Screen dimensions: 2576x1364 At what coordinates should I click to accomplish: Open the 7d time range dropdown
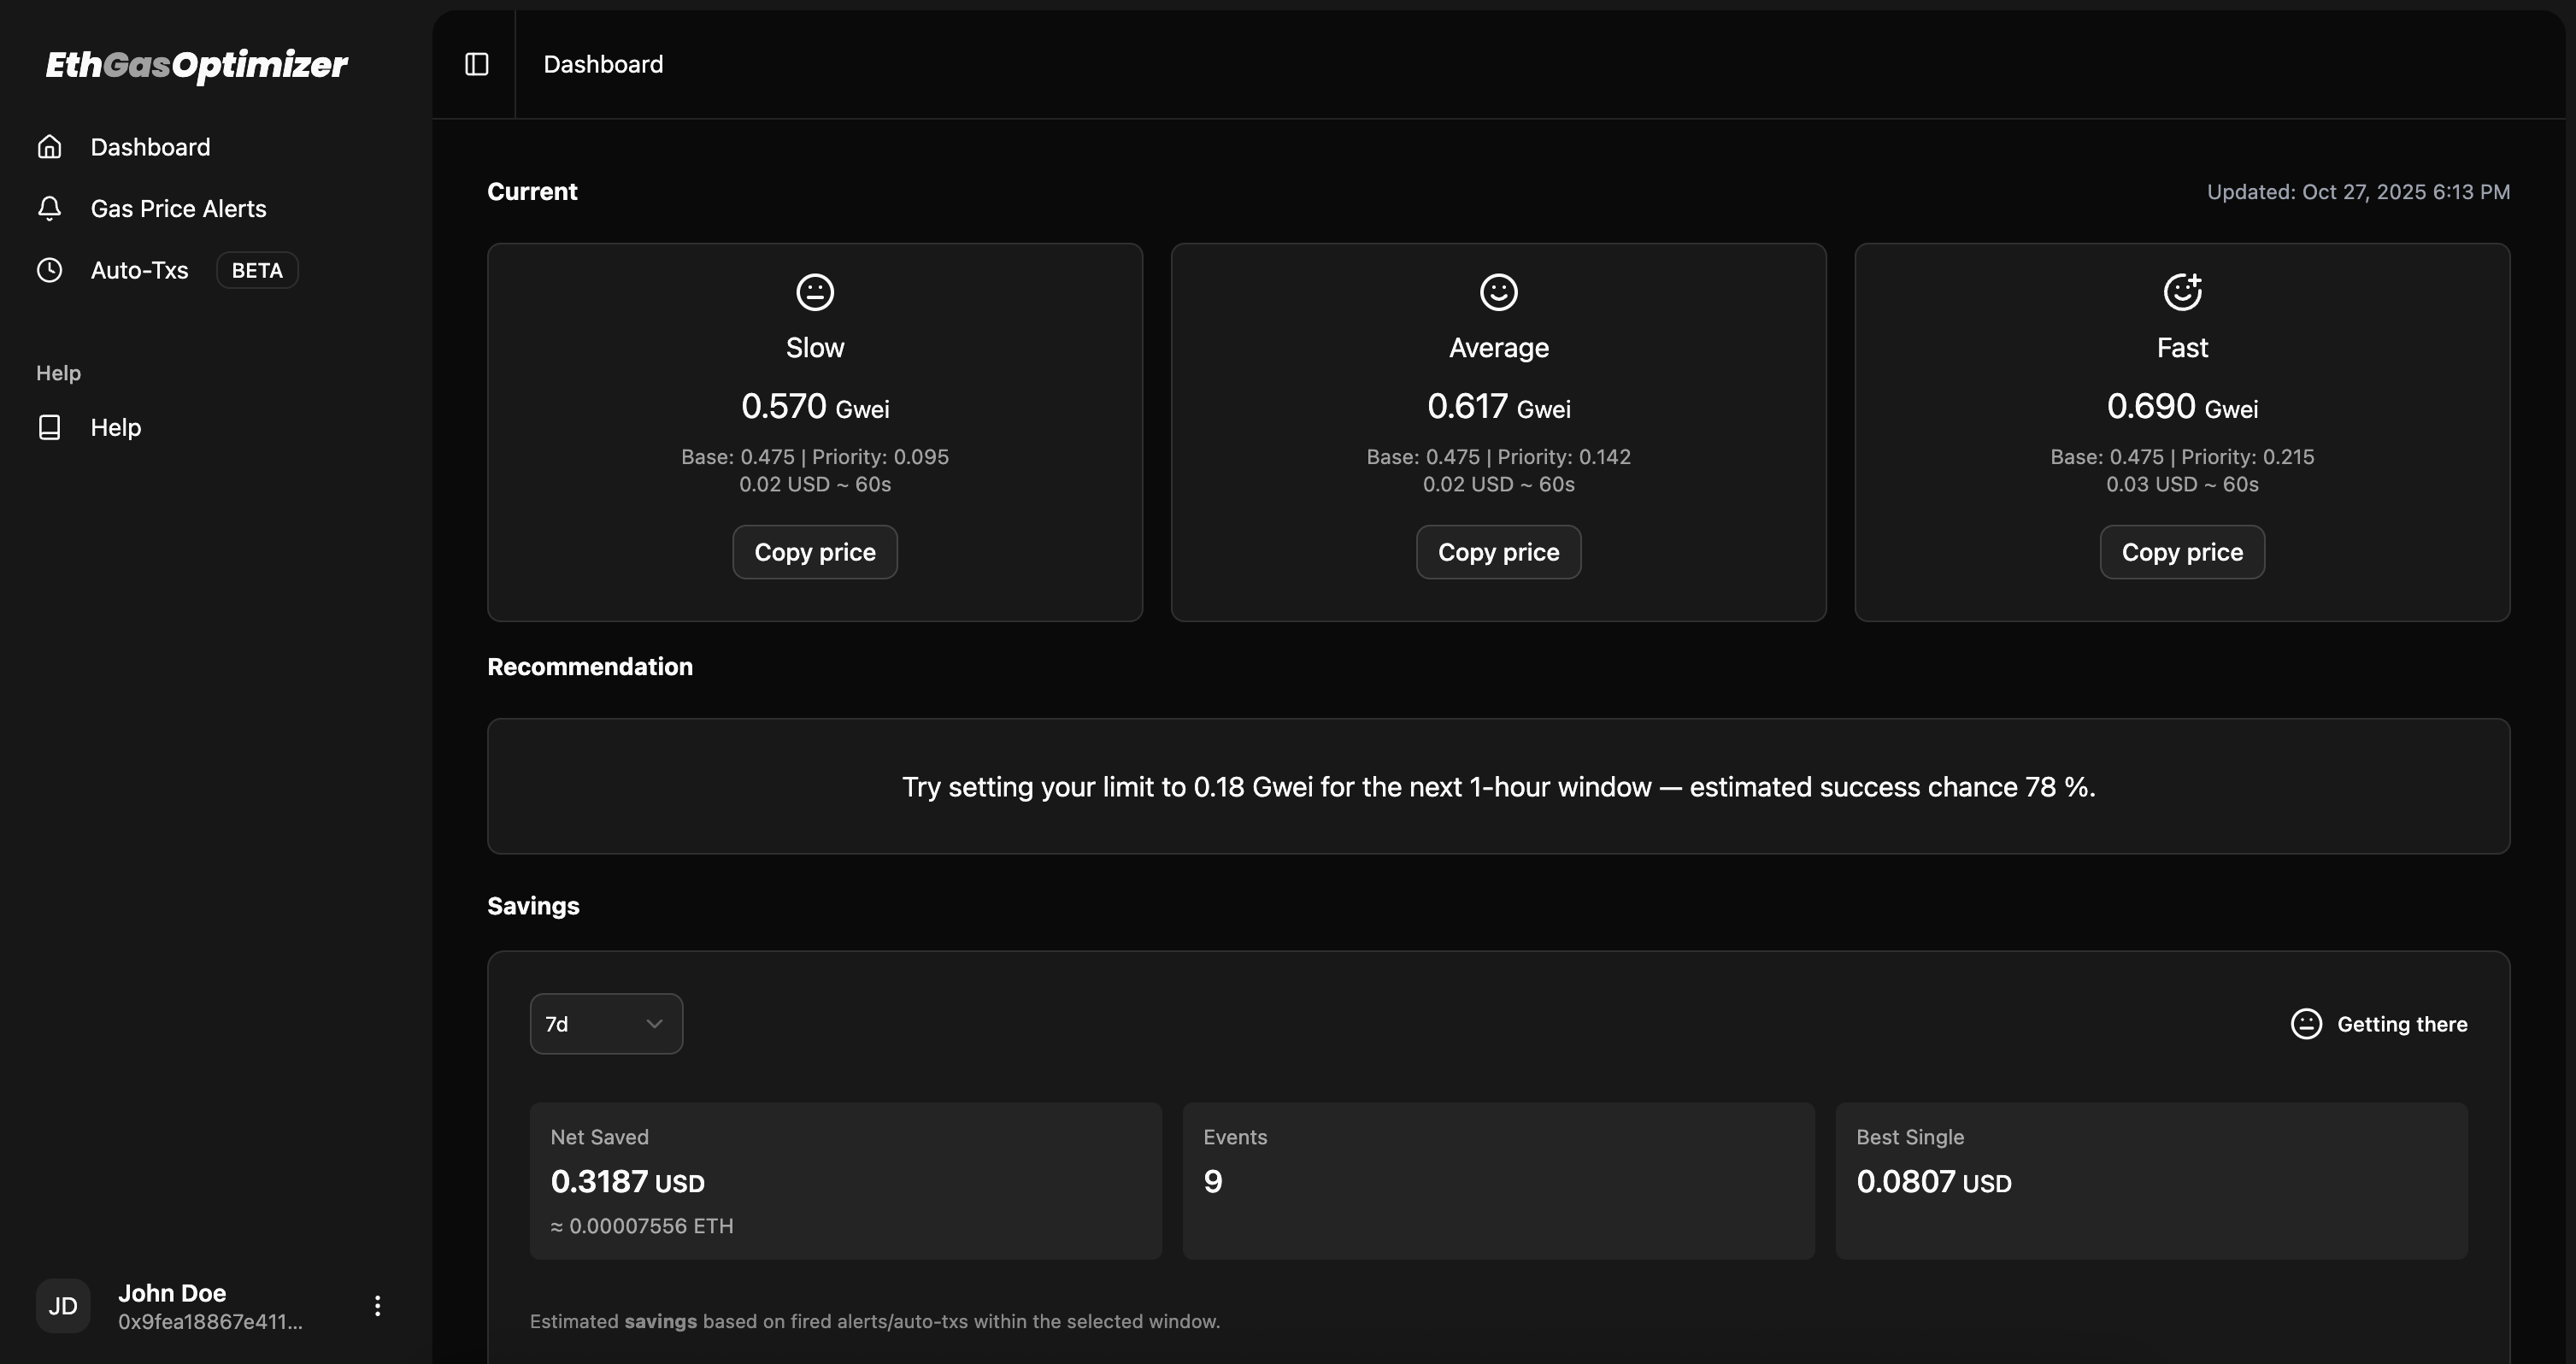coord(606,1023)
